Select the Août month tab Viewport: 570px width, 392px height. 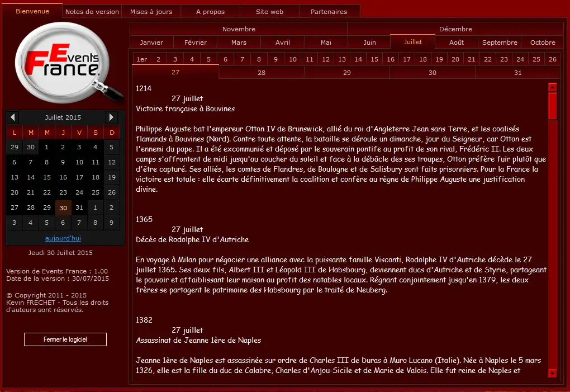[456, 42]
